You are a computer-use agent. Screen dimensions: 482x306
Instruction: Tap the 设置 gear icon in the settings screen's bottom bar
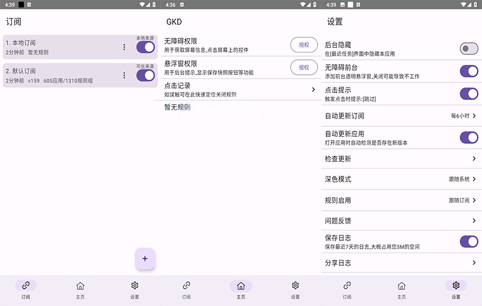tap(456, 286)
